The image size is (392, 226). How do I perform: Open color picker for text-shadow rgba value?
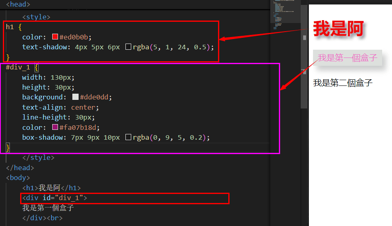pyautogui.click(x=128, y=47)
